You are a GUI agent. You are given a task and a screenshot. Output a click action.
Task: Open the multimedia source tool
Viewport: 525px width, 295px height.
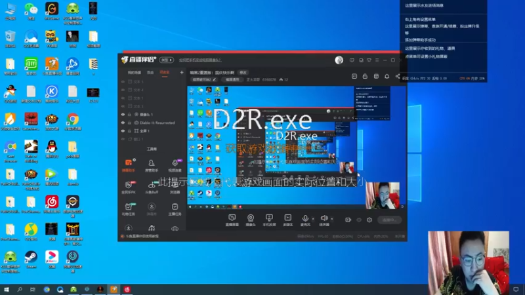pyautogui.click(x=287, y=220)
